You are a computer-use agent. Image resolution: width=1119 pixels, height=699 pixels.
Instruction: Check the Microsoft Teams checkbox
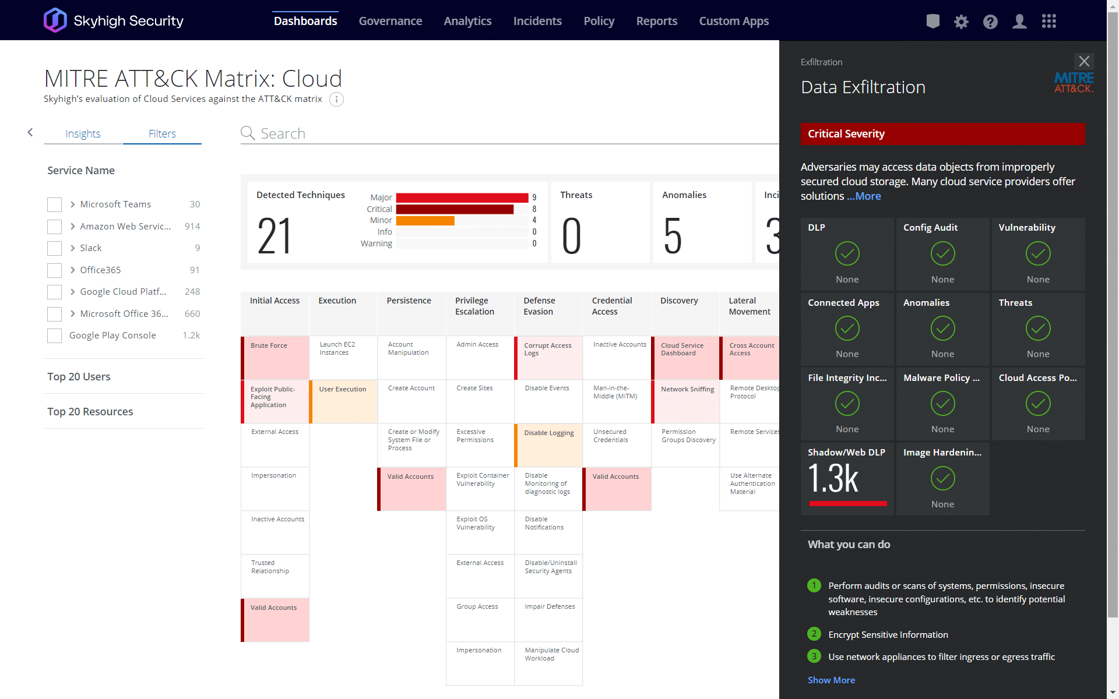click(x=54, y=204)
